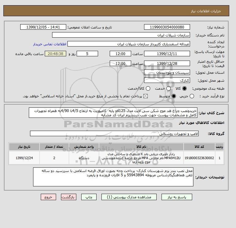
Task: Click the دستگاه unit cell
Action: (x=84, y=158)
